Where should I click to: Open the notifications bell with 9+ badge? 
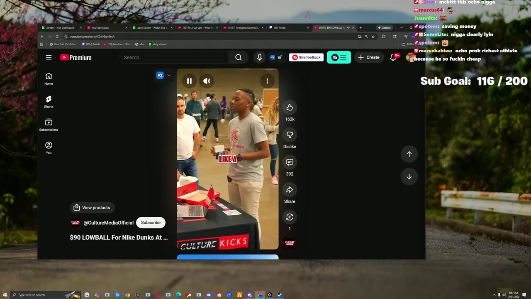393,57
